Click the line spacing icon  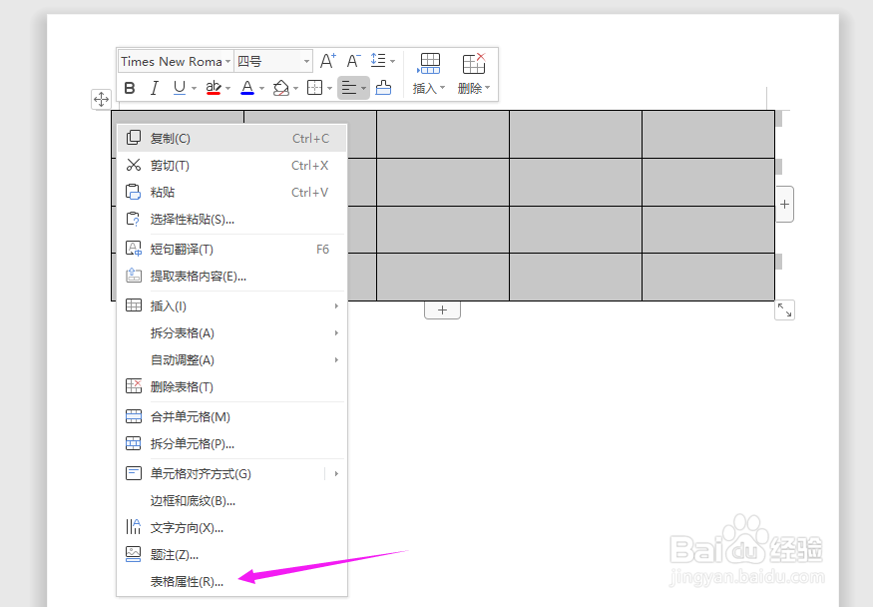tap(378, 61)
